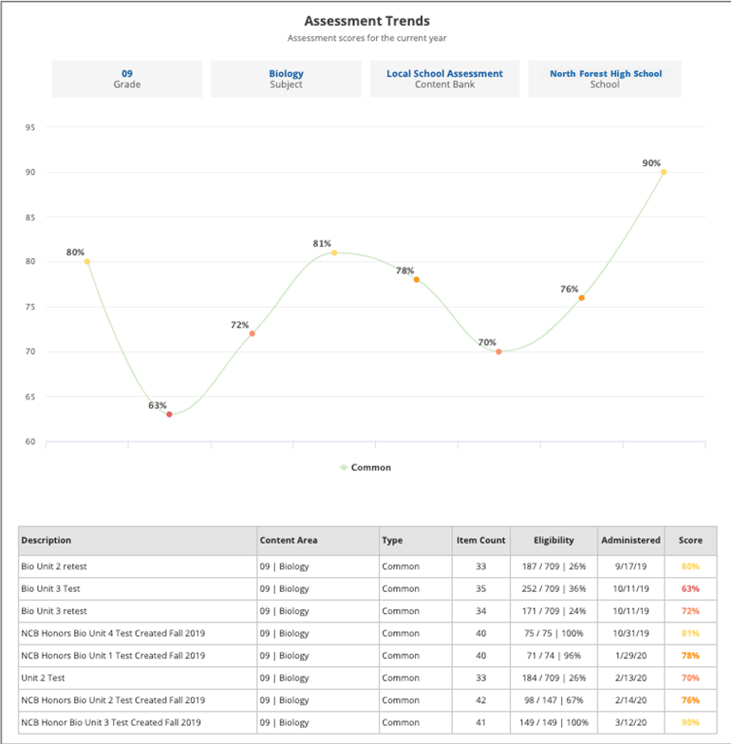Select the 70% data point on chart

pos(499,352)
